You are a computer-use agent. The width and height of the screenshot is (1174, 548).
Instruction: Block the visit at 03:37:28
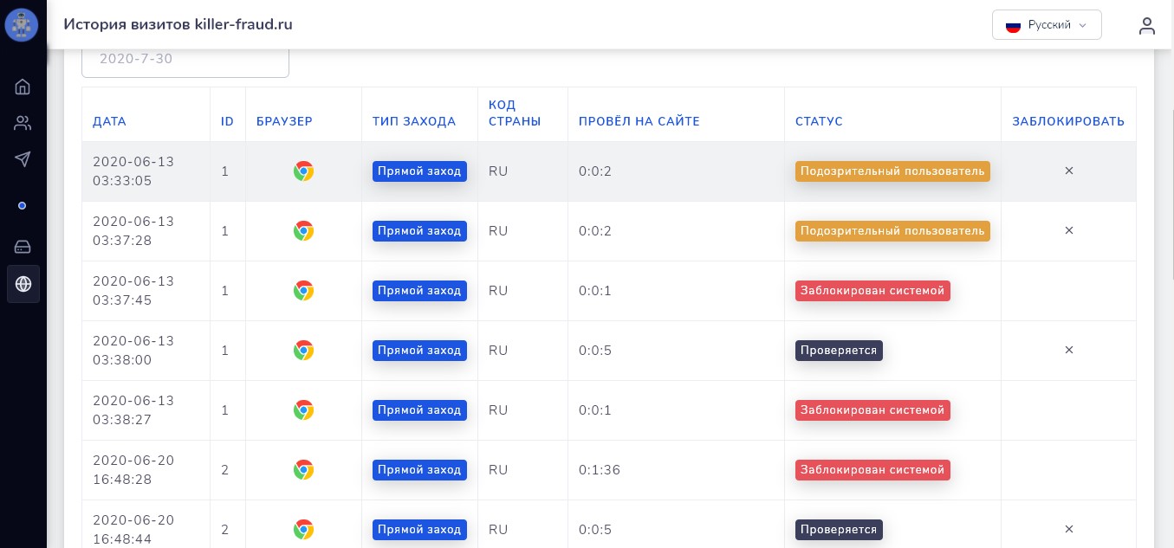point(1068,231)
